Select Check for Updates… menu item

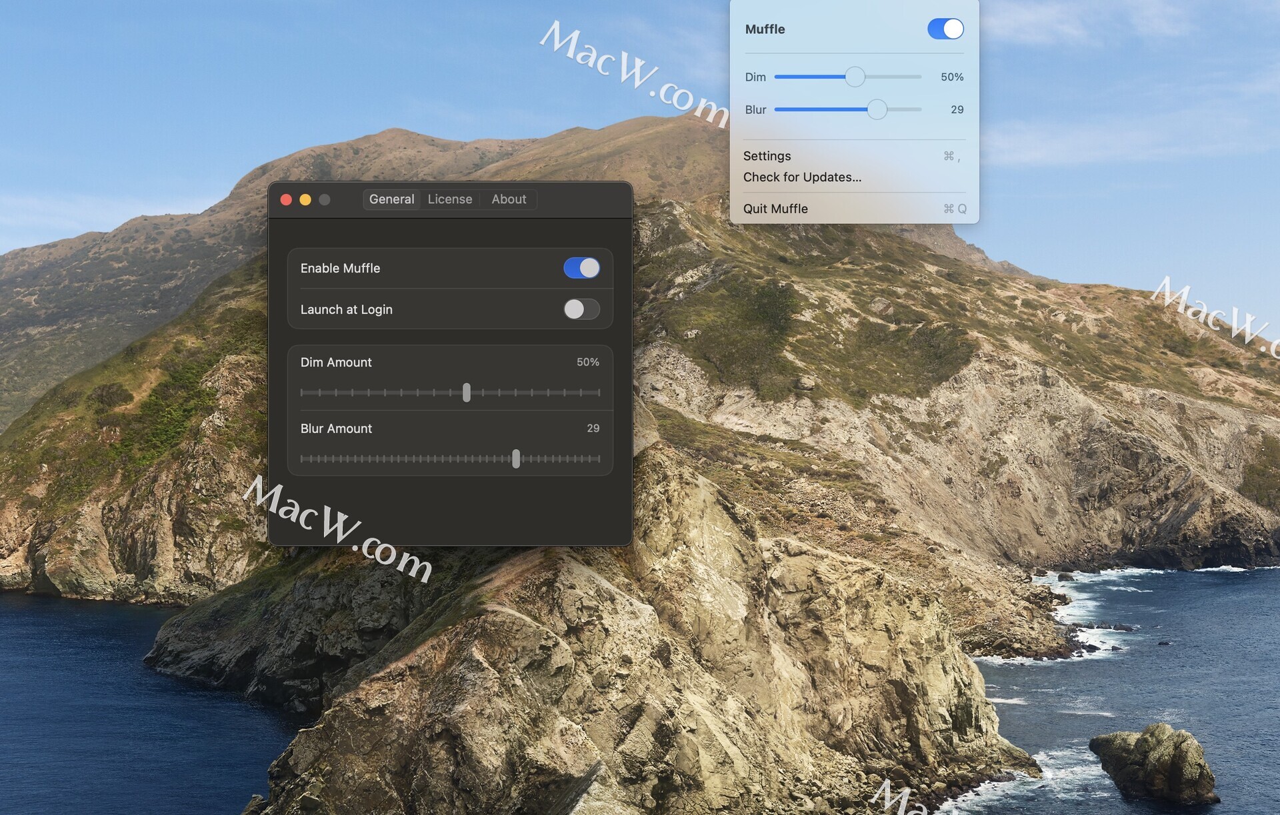[x=802, y=177]
